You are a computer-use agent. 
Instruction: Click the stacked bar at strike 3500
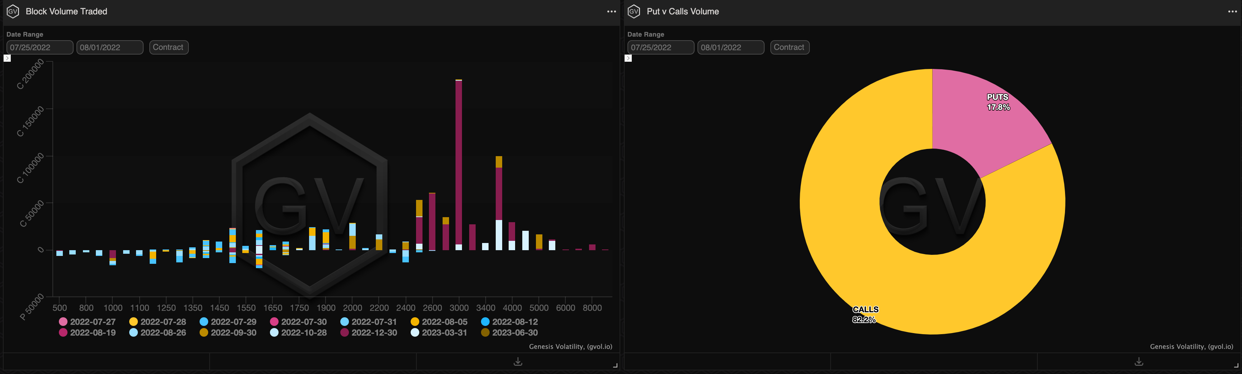[499, 202]
